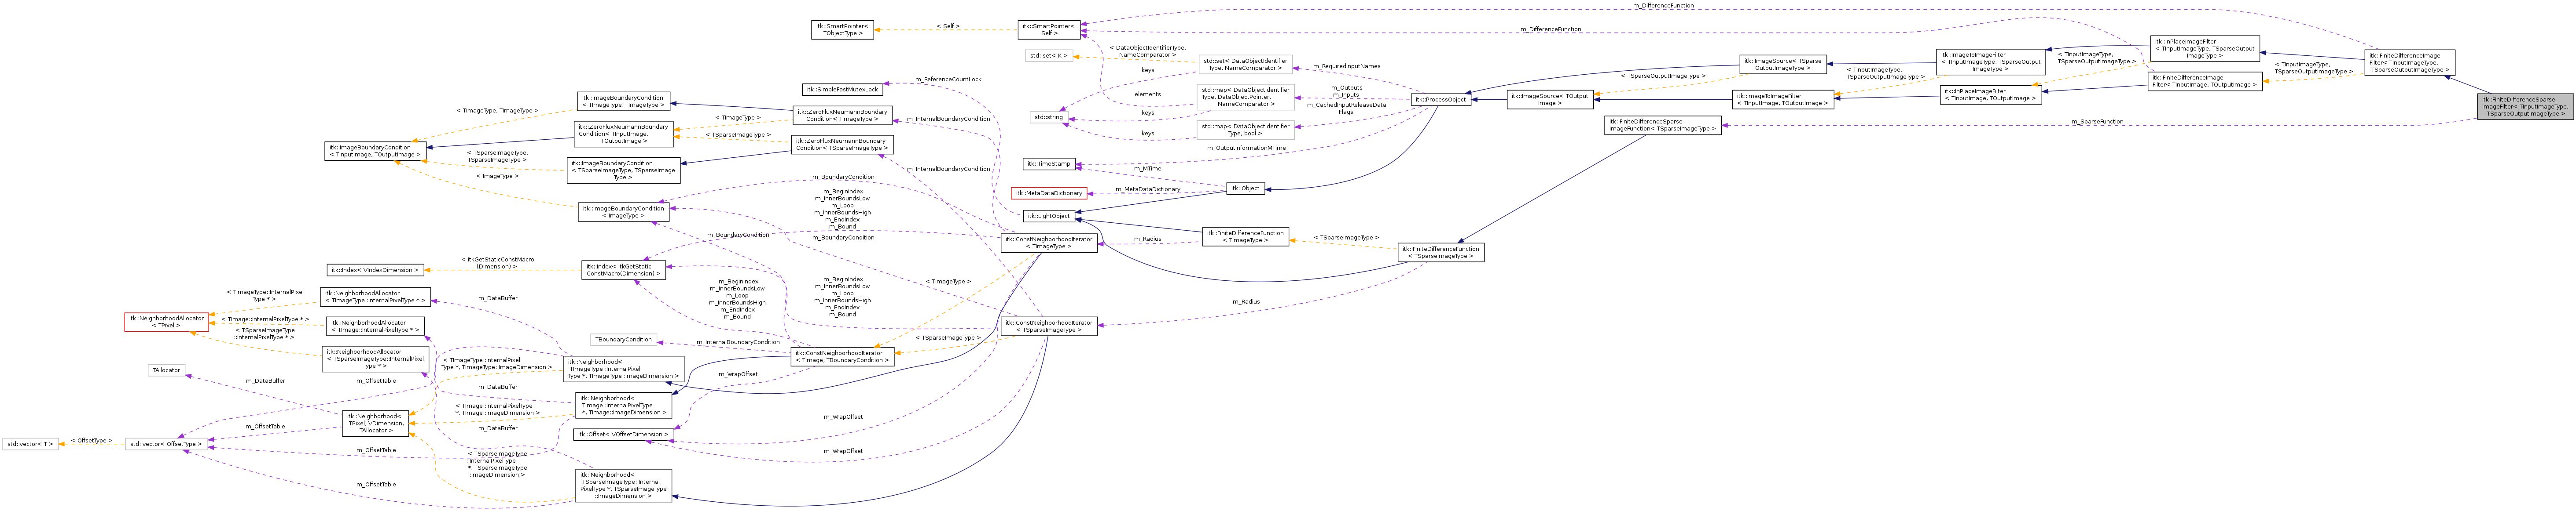Screen dimensions: 2576x511
Task: Click the std::vector< T > node
Action: click(x=30, y=444)
